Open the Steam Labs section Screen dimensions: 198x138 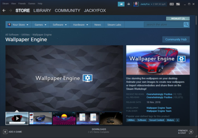[114, 25]
